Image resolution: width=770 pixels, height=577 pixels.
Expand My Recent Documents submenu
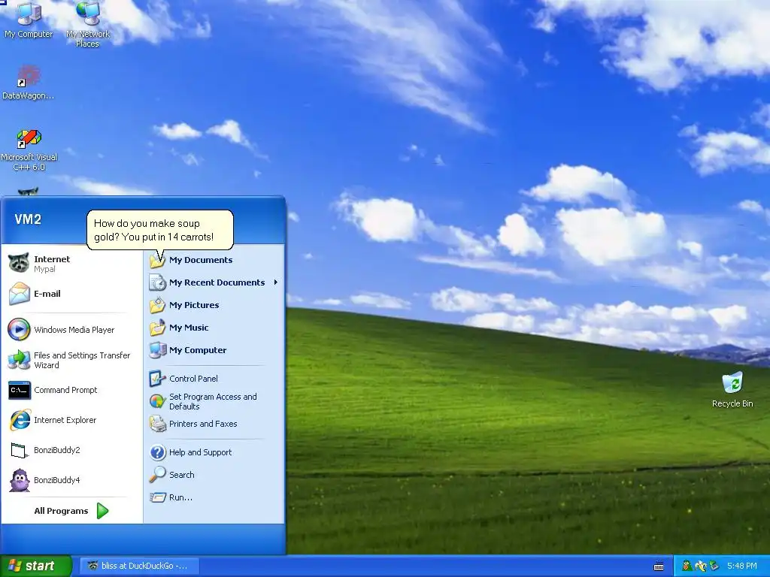(x=214, y=282)
